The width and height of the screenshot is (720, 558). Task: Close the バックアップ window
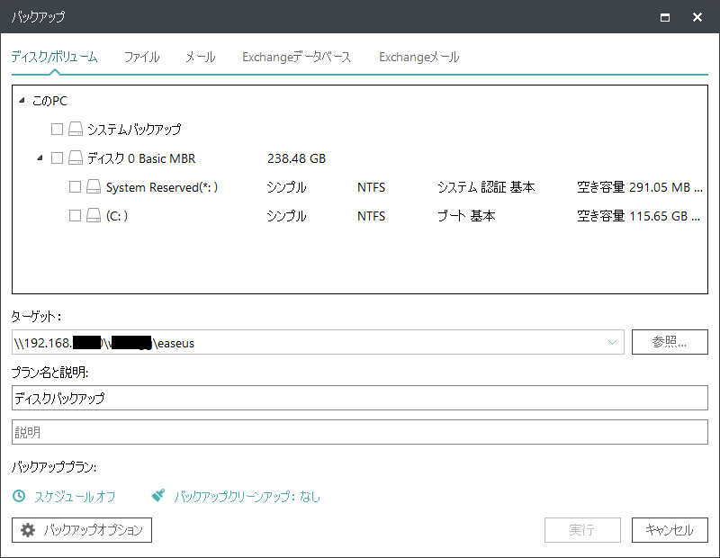697,17
